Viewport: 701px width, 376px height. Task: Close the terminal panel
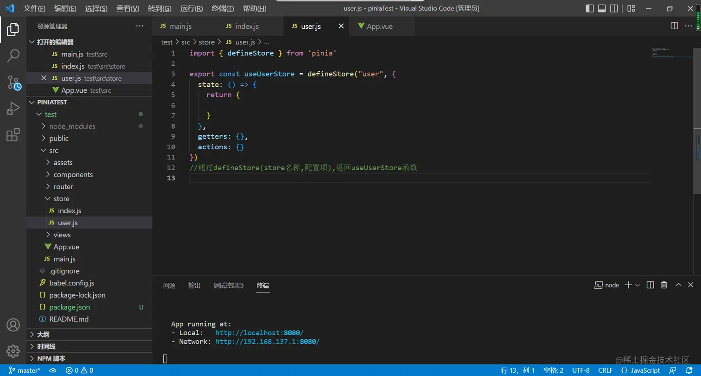point(691,285)
